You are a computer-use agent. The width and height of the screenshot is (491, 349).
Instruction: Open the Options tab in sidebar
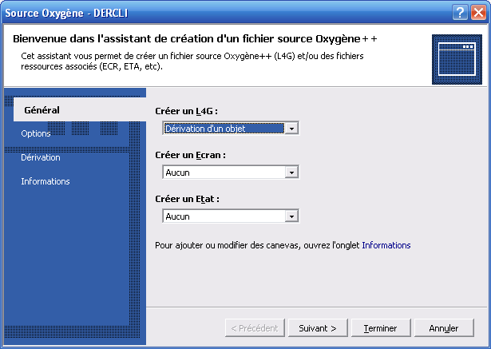click(36, 133)
